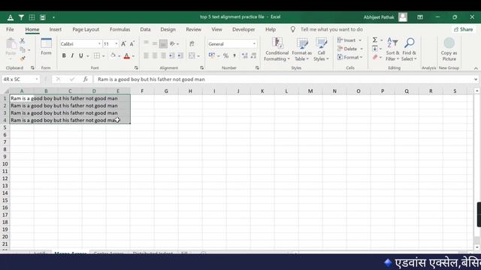
Task: Click the filter icon in quick access toolbar
Action: (x=21, y=17)
